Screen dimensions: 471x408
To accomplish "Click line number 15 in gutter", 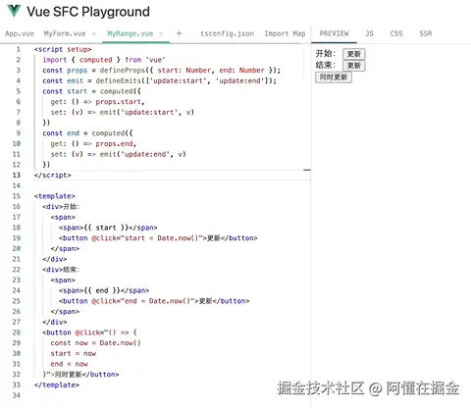I will [x=17, y=196].
